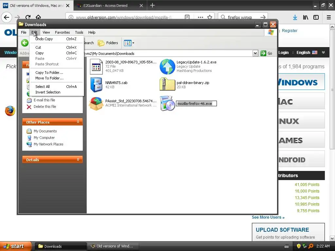Image resolution: width=335 pixels, height=251 pixels.
Task: Toggle Reader View icon in address bar
Action: coord(187,17)
